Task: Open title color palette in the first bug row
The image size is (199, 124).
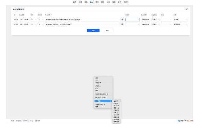Action: coord(122,20)
